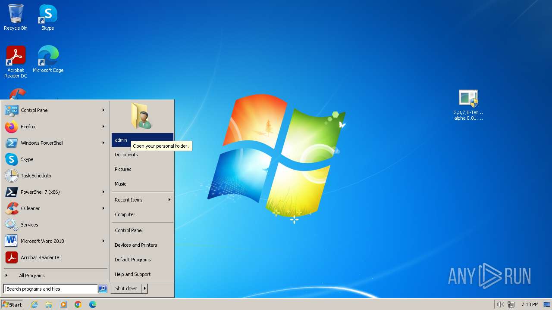Viewport: 552px width, 310px height.
Task: Open File Explorer from the taskbar
Action: [x=49, y=304]
